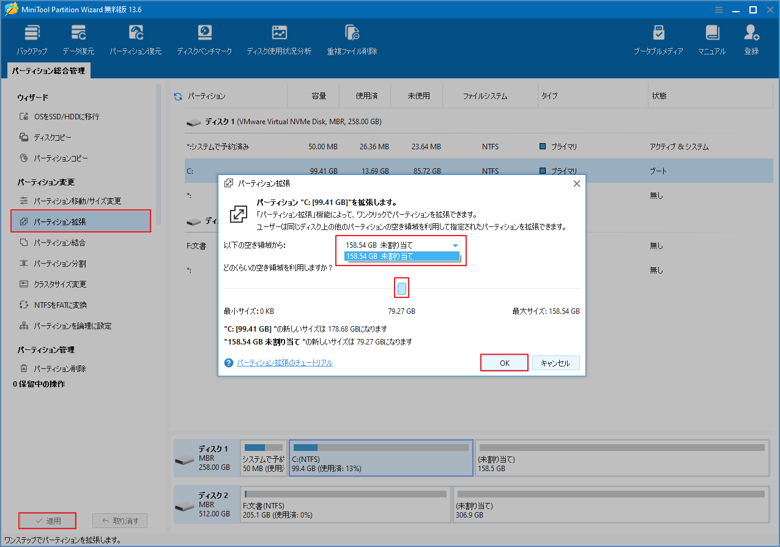Open パーティション拡張のチュートリアル link

[x=285, y=363]
